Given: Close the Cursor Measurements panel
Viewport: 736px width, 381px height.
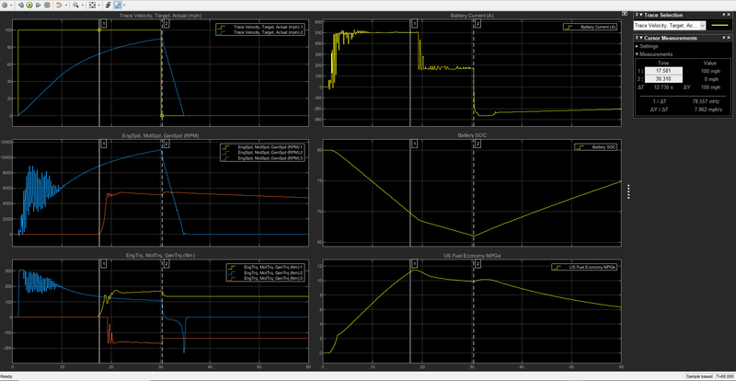Looking at the screenshot, I should (730, 38).
